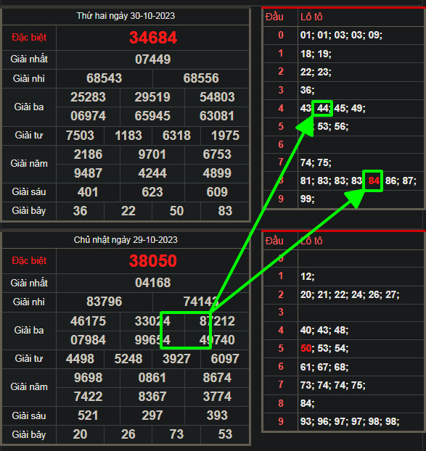Viewport: 426px width, 451px height.
Task: Click the red 50 in the lower lô tô row 5
Action: pos(306,348)
